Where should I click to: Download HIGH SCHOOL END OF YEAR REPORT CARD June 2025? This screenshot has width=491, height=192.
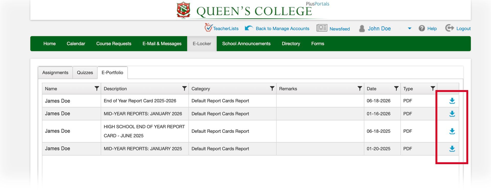pyautogui.click(x=452, y=131)
